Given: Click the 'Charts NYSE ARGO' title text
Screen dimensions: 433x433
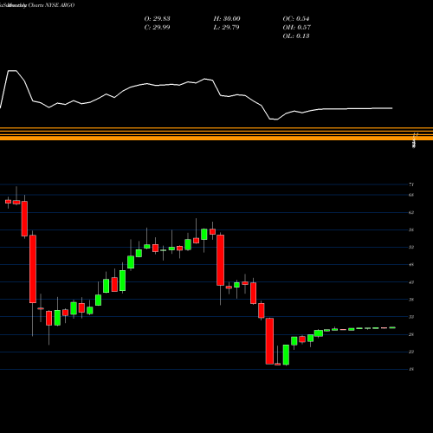Looking at the screenshot, I should tap(51, 5).
